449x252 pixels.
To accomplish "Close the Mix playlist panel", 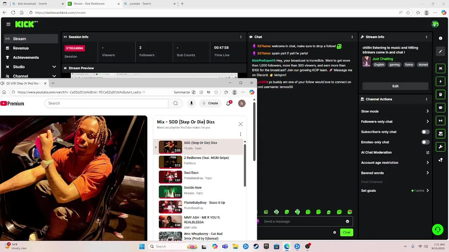I will (x=241, y=124).
